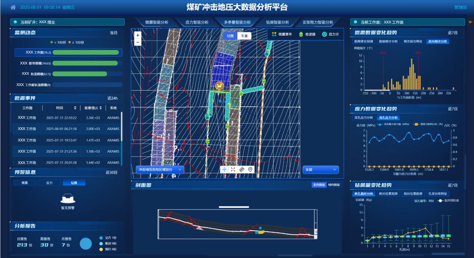Sort the events table by 时间 column
This screenshot has width=474, height=258.
(x=75, y=108)
